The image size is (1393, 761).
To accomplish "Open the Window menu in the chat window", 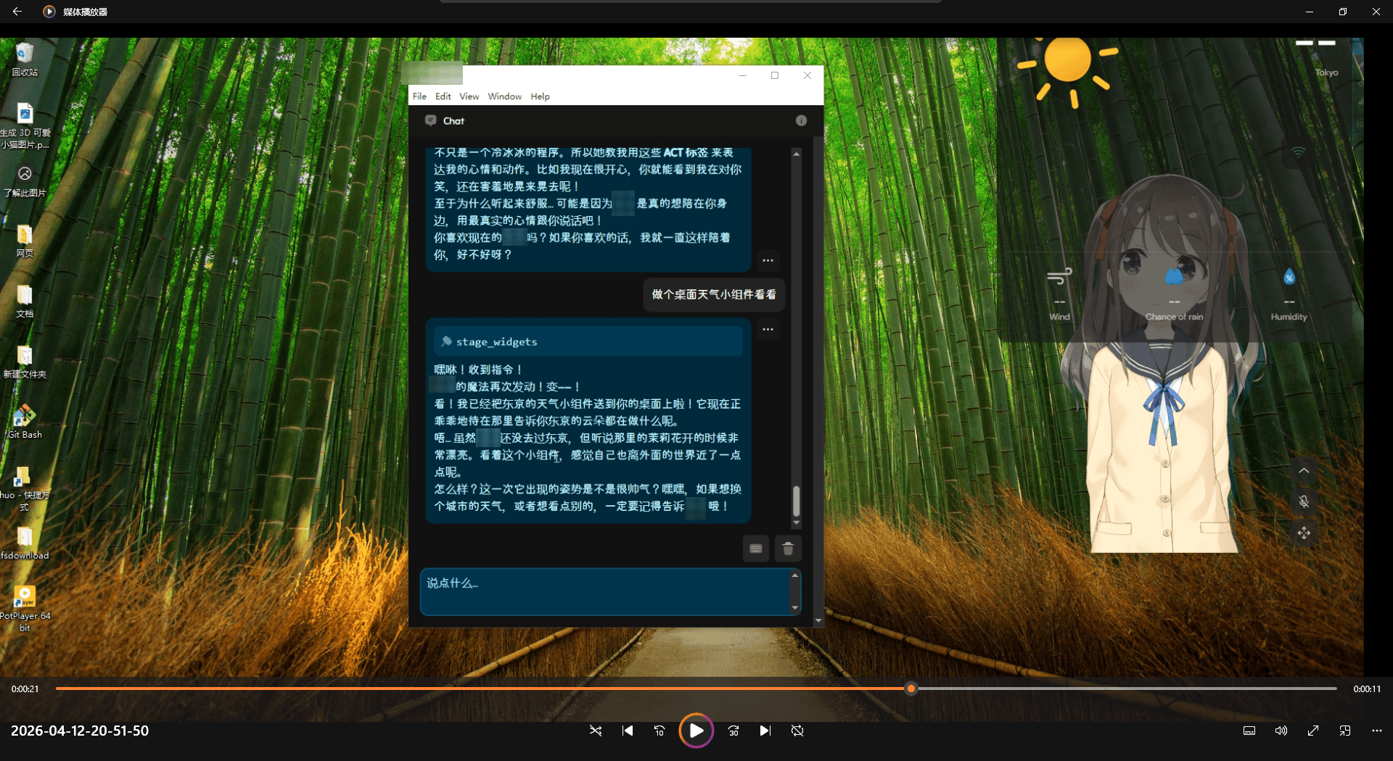I will [x=504, y=96].
